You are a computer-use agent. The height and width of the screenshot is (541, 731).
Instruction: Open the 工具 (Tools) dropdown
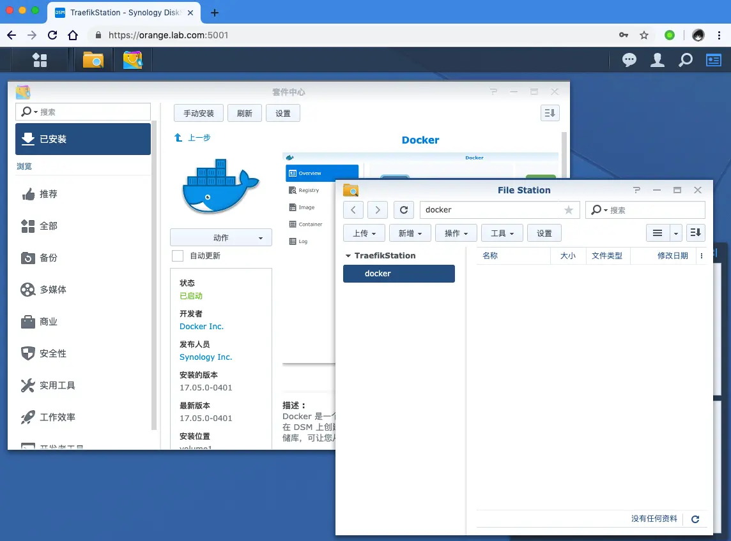pyautogui.click(x=502, y=233)
